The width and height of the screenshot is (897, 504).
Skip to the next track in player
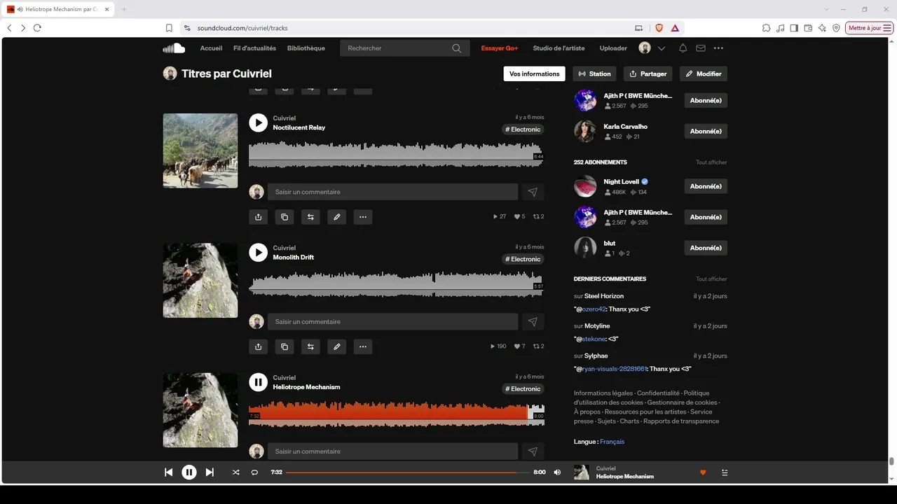pyautogui.click(x=210, y=472)
